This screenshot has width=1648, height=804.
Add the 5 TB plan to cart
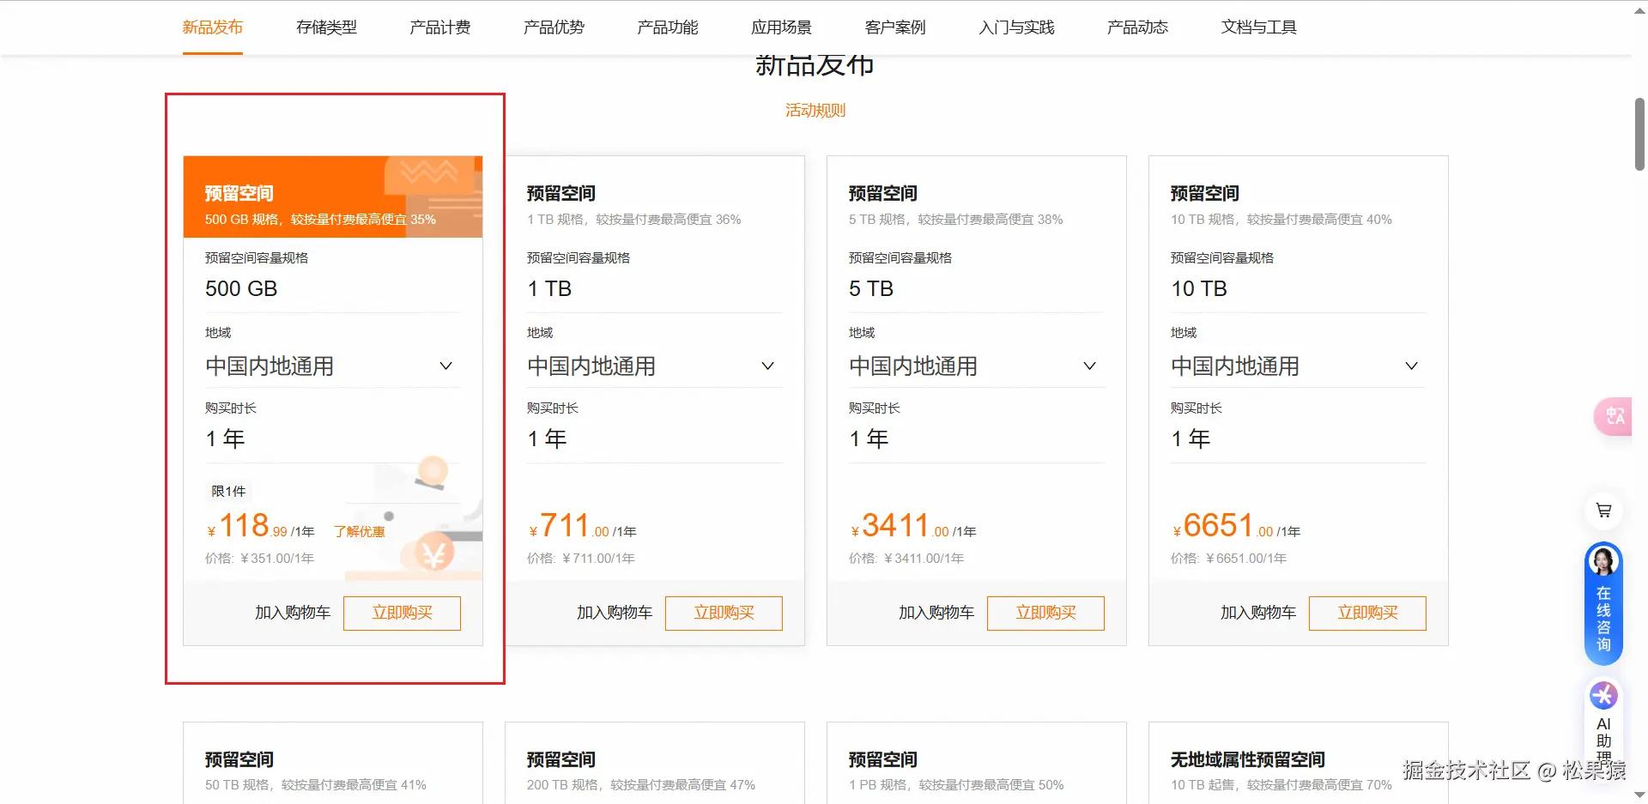936,613
